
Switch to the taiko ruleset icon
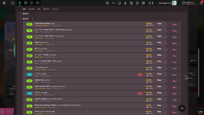(x=26, y=3)
